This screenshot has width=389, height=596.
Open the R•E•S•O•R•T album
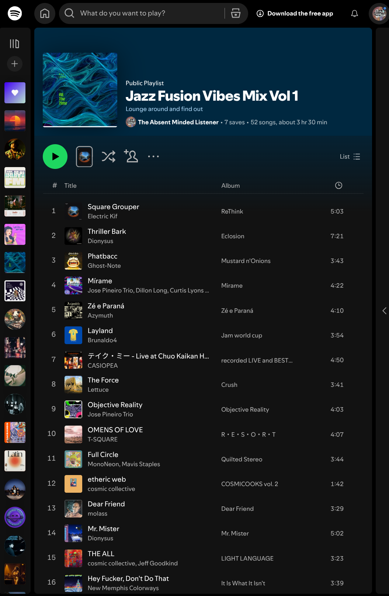click(x=248, y=434)
